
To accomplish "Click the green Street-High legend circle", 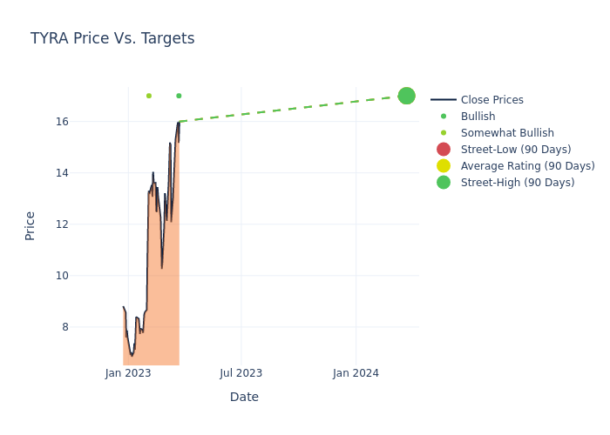I will click(444, 183).
